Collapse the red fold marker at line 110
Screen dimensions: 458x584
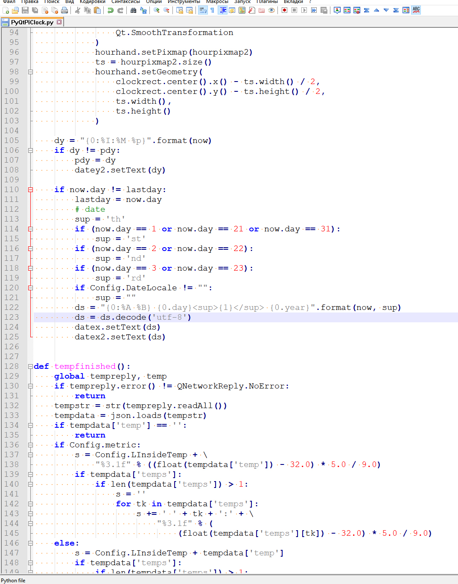click(x=30, y=190)
